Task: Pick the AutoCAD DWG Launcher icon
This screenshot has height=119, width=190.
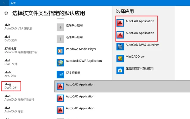Action: 120,47
